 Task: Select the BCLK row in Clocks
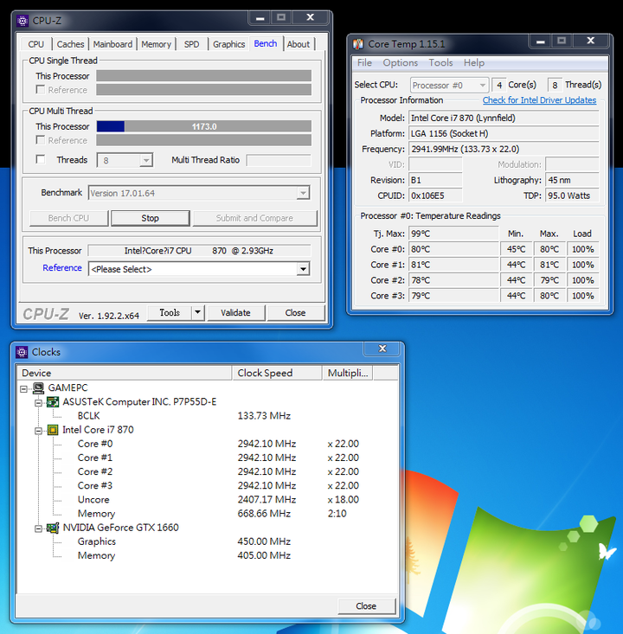coord(88,416)
